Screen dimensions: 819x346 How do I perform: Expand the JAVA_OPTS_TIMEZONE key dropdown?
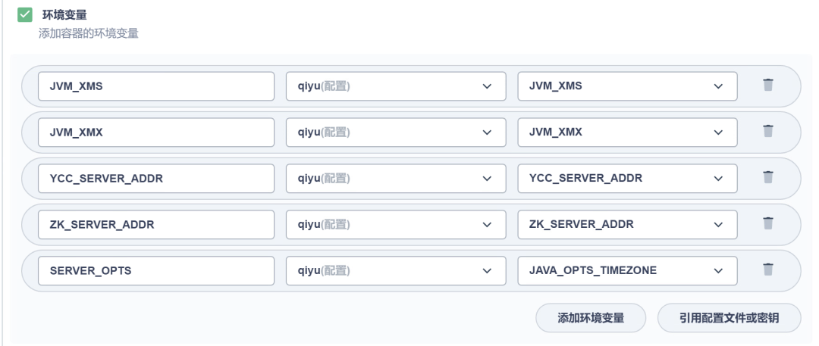tap(627, 270)
